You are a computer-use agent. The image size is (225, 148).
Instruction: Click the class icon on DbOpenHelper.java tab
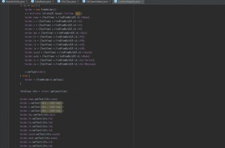84,1
